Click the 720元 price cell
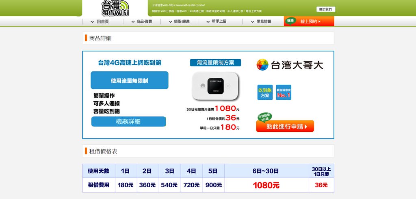416x199 pixels. [x=192, y=185]
